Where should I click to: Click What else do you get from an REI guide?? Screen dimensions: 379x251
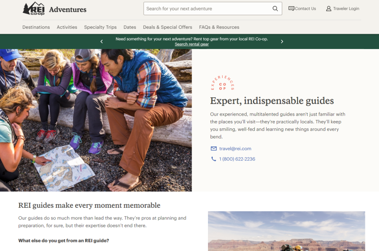pos(64,240)
